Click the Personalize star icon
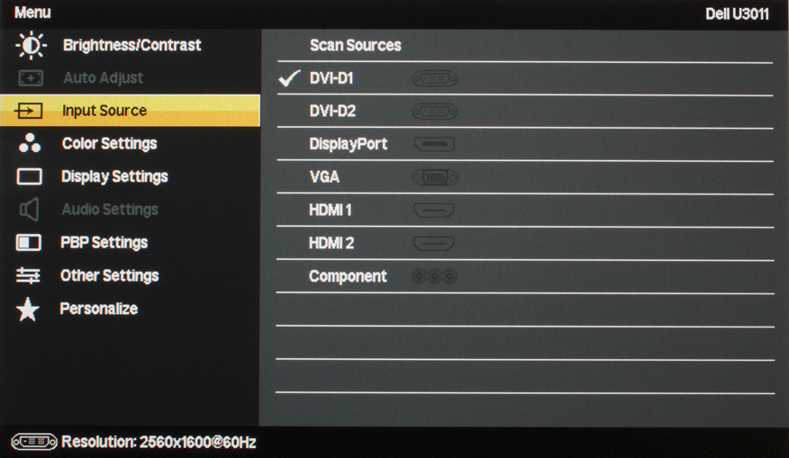This screenshot has height=458, width=789. coord(28,310)
